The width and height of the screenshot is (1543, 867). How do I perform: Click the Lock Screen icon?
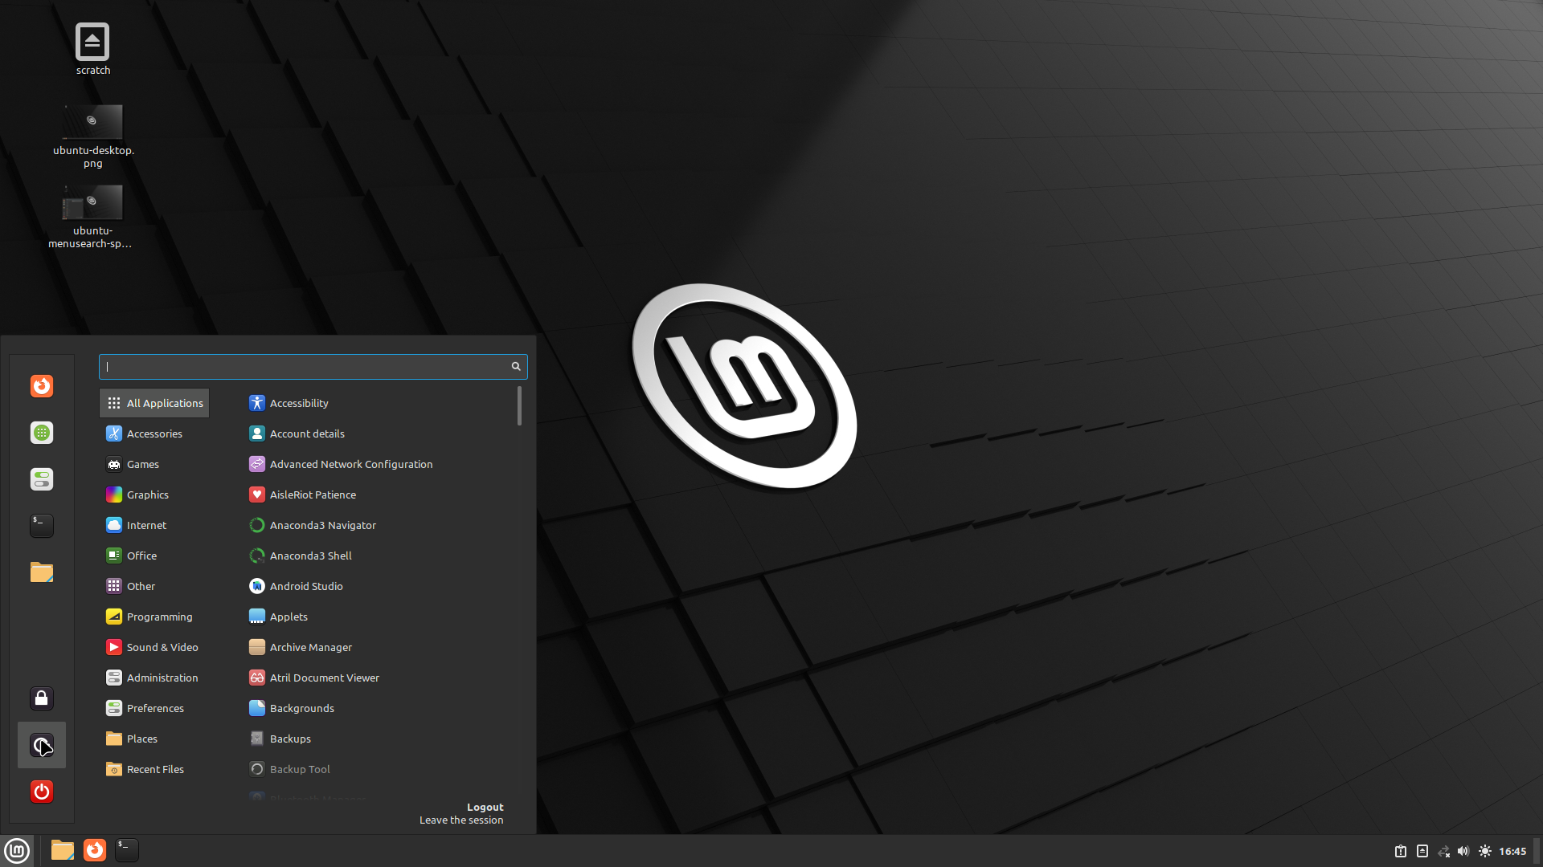point(42,698)
